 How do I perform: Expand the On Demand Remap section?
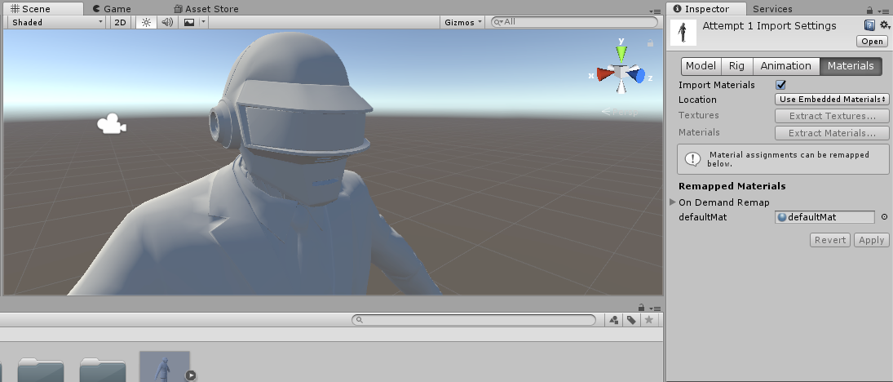(673, 202)
